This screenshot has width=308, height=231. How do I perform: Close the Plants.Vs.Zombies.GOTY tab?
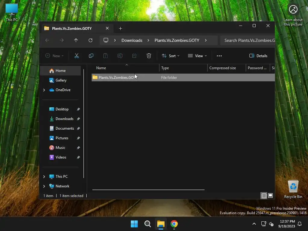coord(107,28)
